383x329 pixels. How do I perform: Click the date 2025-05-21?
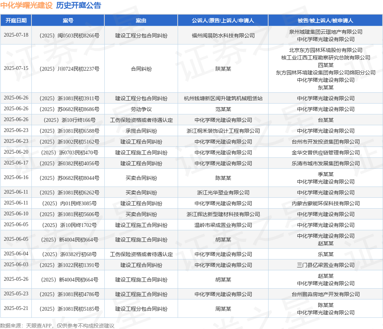16,308
